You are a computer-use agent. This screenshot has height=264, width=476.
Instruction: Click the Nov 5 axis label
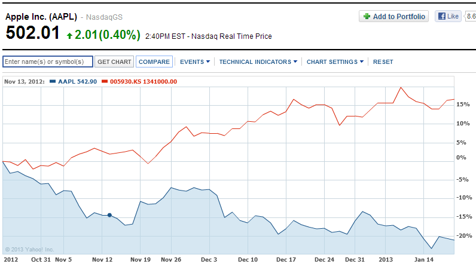(63, 260)
